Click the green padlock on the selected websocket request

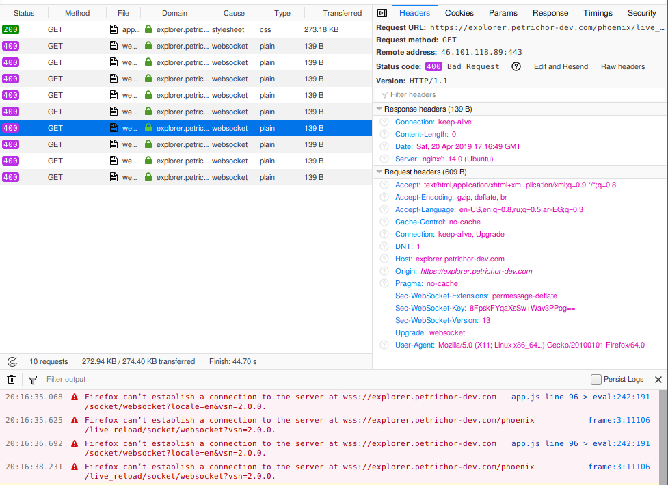[x=148, y=128]
